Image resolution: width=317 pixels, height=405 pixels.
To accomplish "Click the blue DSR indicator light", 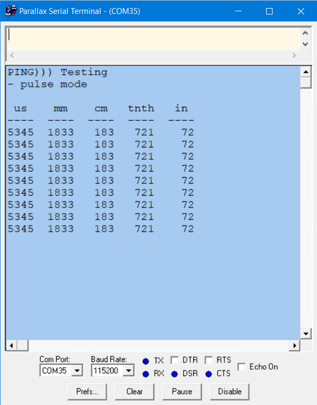I will 175,374.
